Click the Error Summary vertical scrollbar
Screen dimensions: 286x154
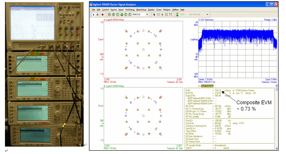(x=276, y=117)
